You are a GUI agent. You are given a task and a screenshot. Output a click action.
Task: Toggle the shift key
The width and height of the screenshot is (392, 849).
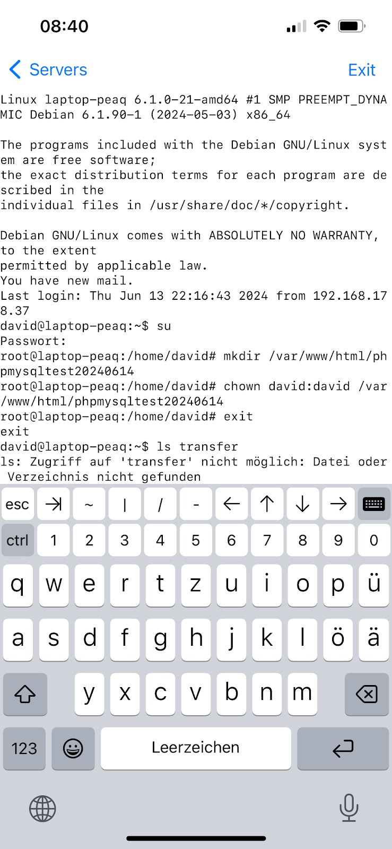pos(25,694)
